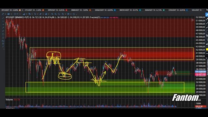Expand dropdown arrow next to wrench icon

click(x=5, y=14)
